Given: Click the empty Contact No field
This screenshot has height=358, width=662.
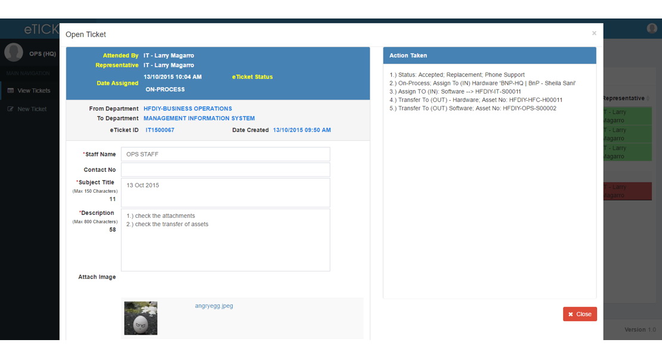Looking at the screenshot, I should 225,170.
